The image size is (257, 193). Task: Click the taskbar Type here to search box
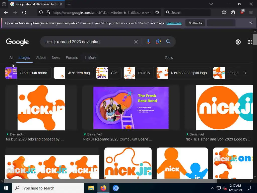(48, 188)
